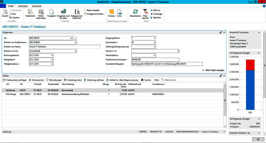This screenshot has width=266, height=143.
Task: Open the Zahlungsbedingungscode dropdown
Action: point(154,47)
